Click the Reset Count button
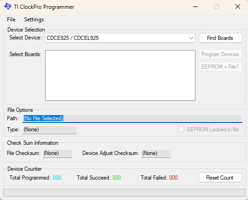Viewport: 248px width, 200px height. [x=220, y=178]
